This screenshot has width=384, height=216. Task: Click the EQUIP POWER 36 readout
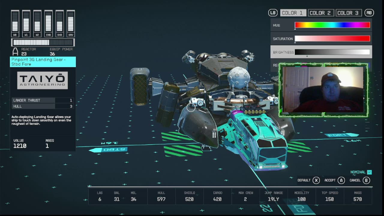pyautogui.click(x=61, y=52)
